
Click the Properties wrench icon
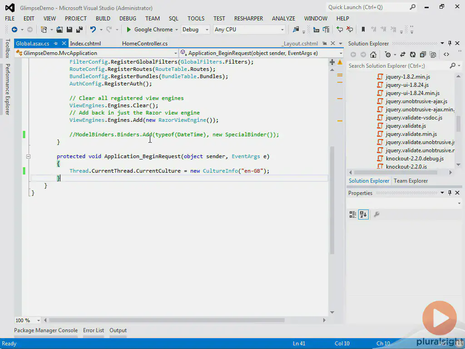coord(376,214)
